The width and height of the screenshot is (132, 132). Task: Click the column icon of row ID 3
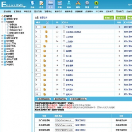pyautogui.click(x=44, y=56)
